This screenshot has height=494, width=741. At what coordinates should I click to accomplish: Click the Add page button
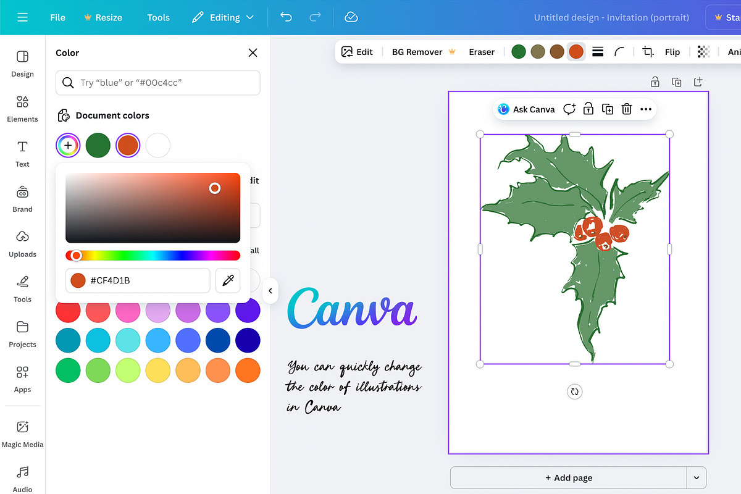click(569, 478)
